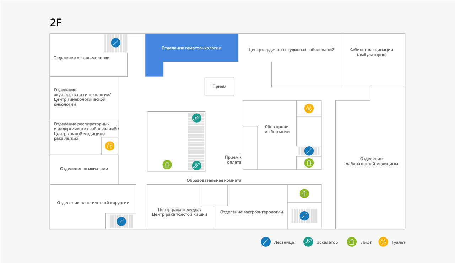Click the elevator icon in the central escalator block
Image resolution: width=455 pixels, height=263 pixels.
[x=167, y=165]
